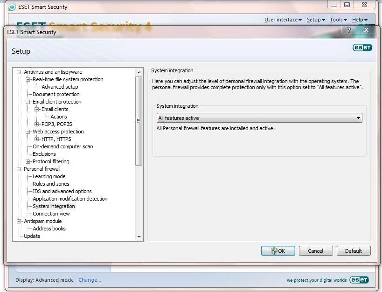The image size is (382, 292).
Task: Collapse Antispam module tree node
Action: tap(19, 221)
